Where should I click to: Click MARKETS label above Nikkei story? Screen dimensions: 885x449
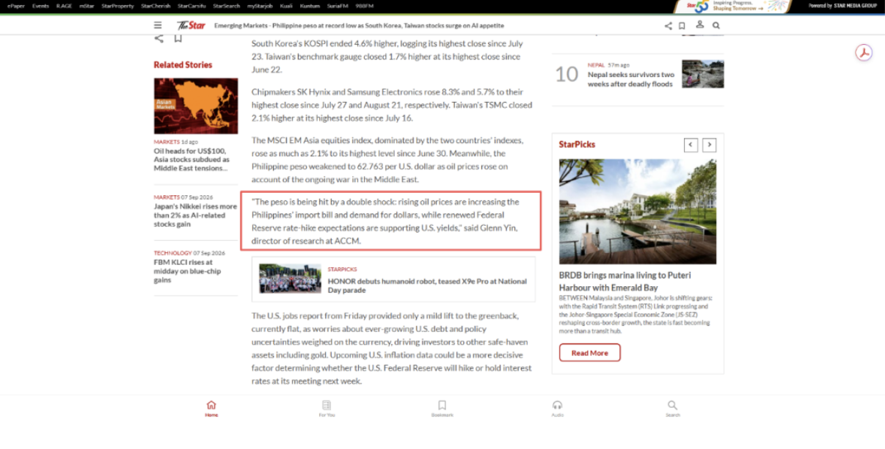tap(167, 197)
